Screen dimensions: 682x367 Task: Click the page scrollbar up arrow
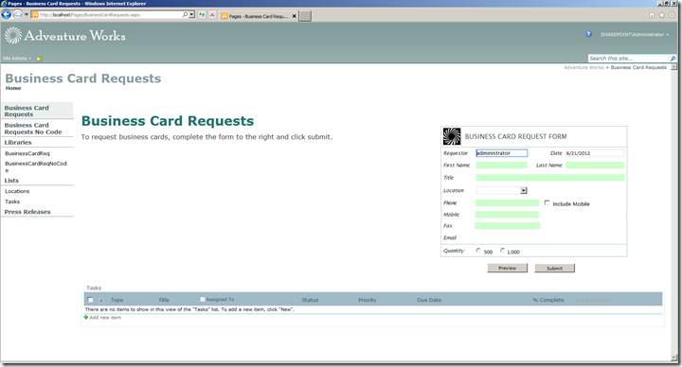[674, 67]
